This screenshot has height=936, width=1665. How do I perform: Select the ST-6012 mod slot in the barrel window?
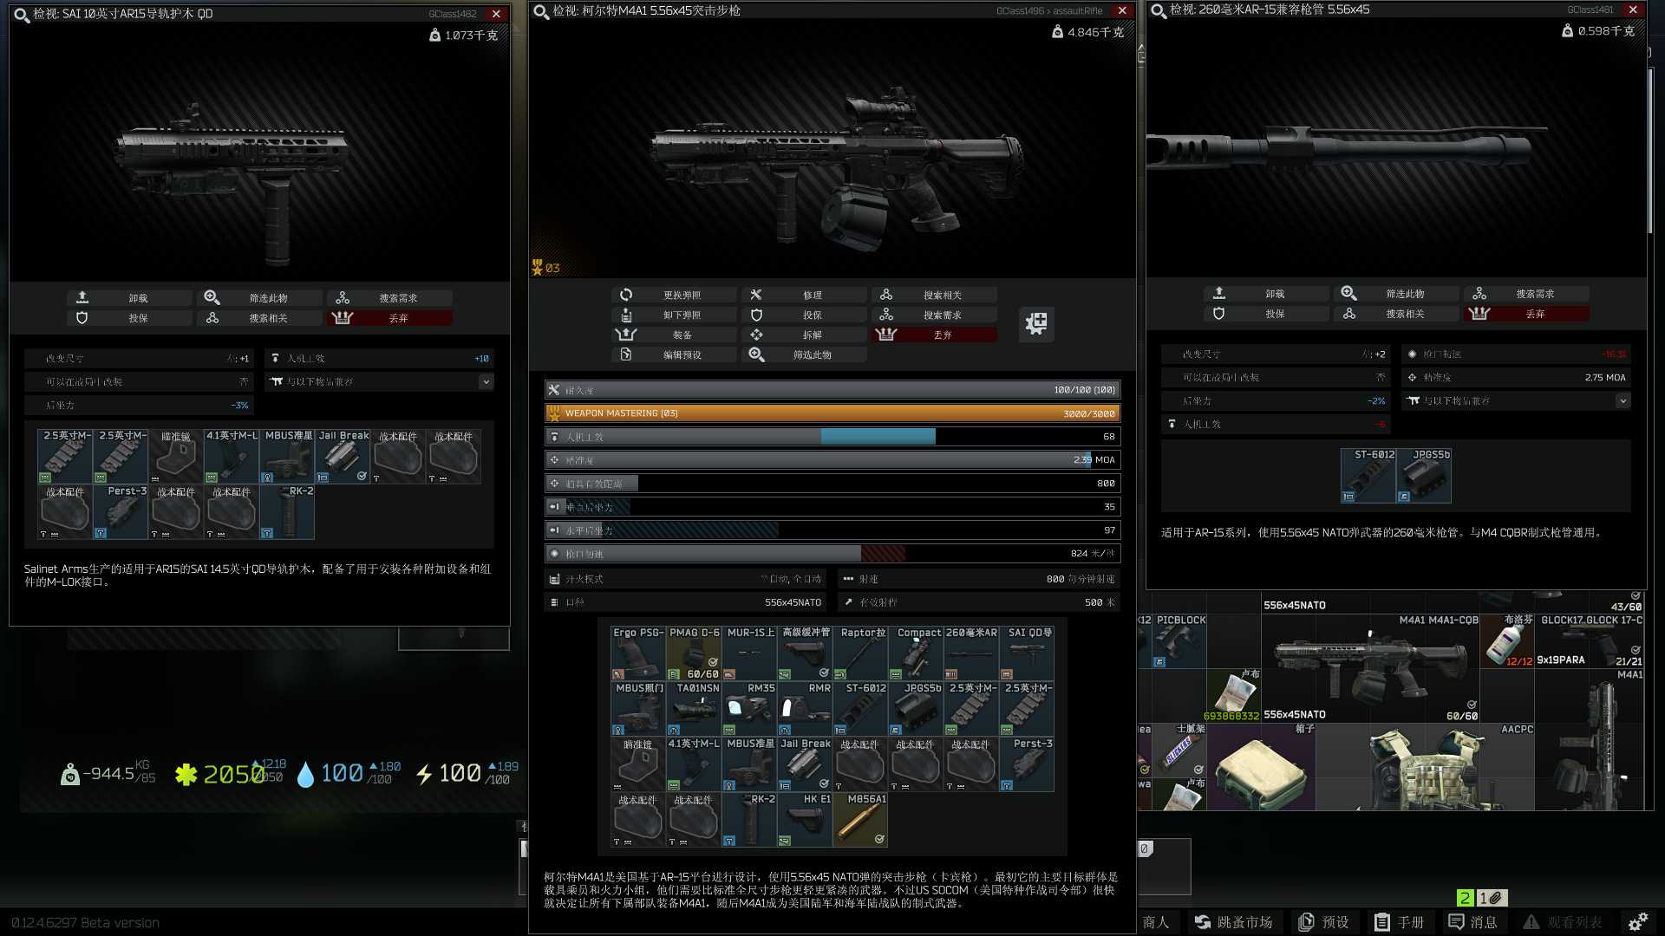[x=1368, y=475]
